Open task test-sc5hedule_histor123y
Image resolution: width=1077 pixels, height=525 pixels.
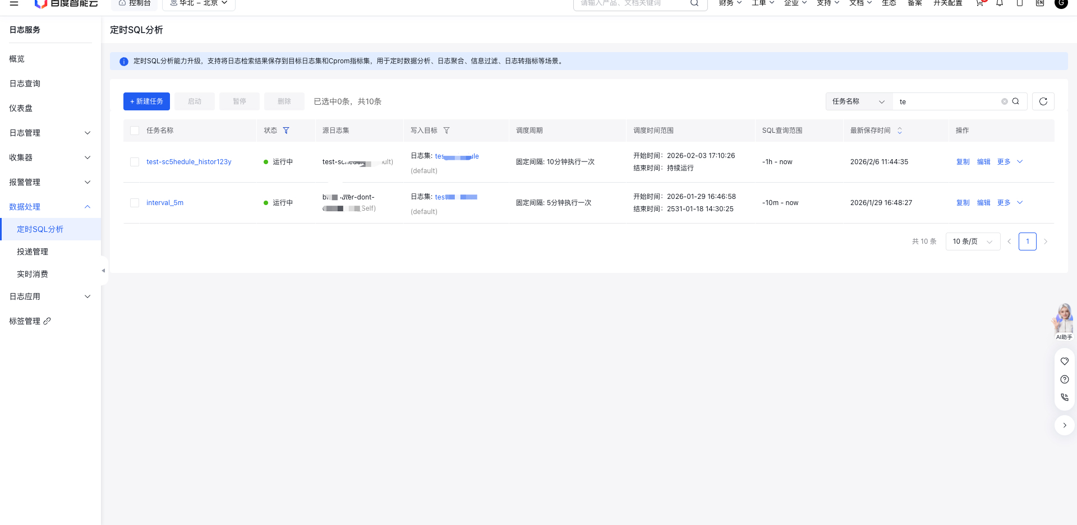tap(189, 162)
